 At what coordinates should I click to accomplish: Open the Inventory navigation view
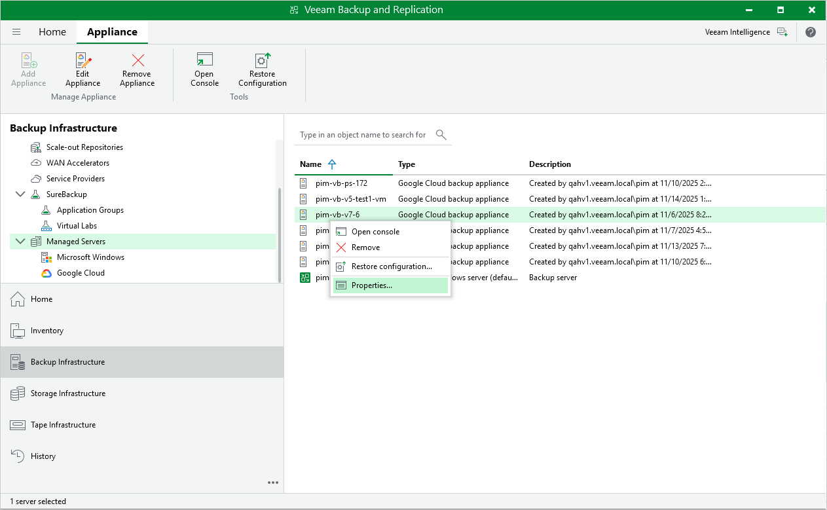coord(142,331)
